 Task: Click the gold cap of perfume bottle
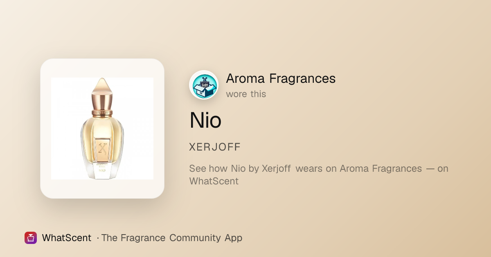pos(102,93)
